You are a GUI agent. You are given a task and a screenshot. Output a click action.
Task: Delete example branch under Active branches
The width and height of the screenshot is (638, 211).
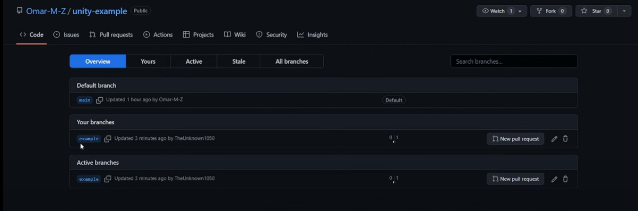coord(565,179)
